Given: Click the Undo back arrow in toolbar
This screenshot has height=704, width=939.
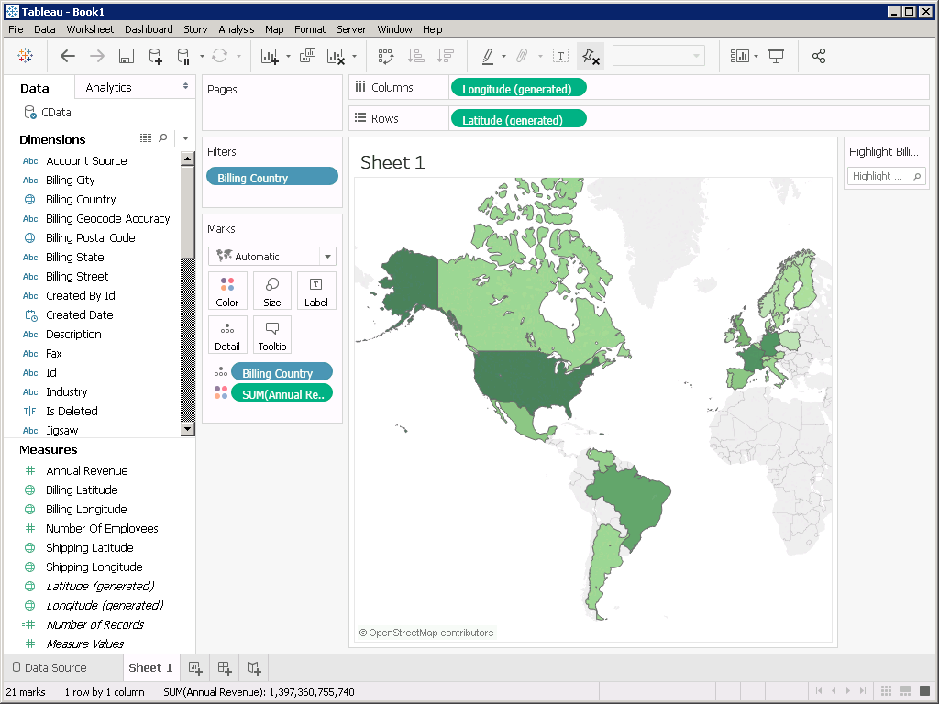Looking at the screenshot, I should click(68, 56).
